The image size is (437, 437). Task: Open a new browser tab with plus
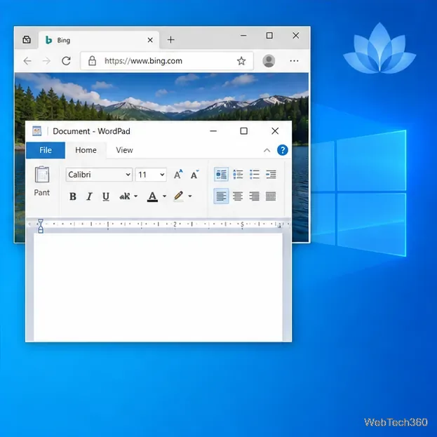171,40
